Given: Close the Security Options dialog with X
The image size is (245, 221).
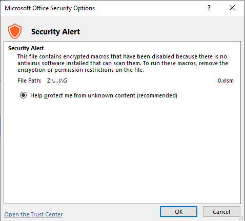Looking at the screenshot, I should click(x=232, y=8).
